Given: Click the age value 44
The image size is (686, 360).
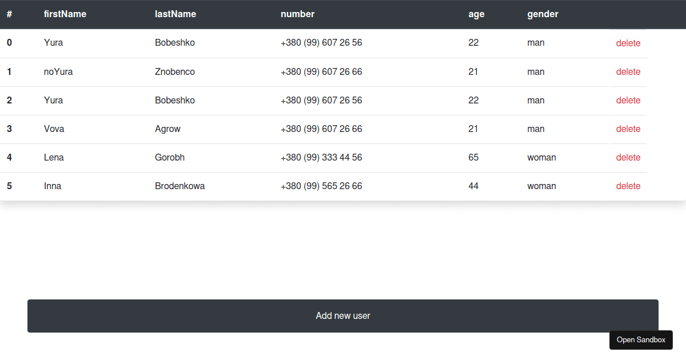Looking at the screenshot, I should (473, 186).
